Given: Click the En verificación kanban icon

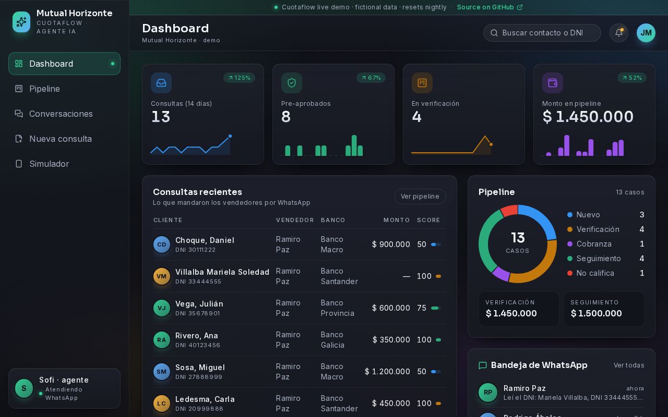Looking at the screenshot, I should [x=422, y=83].
